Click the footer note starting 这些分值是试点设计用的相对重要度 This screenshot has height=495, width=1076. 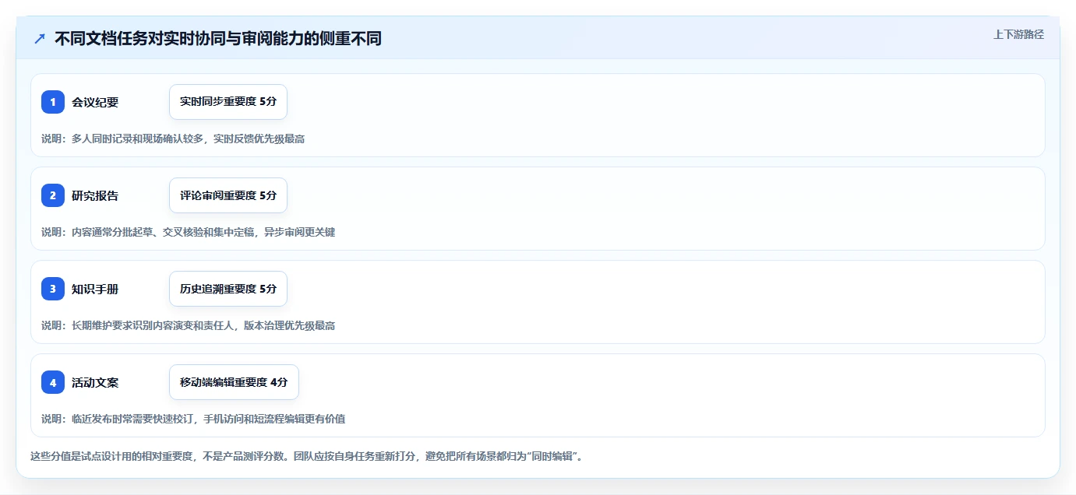tap(307, 456)
